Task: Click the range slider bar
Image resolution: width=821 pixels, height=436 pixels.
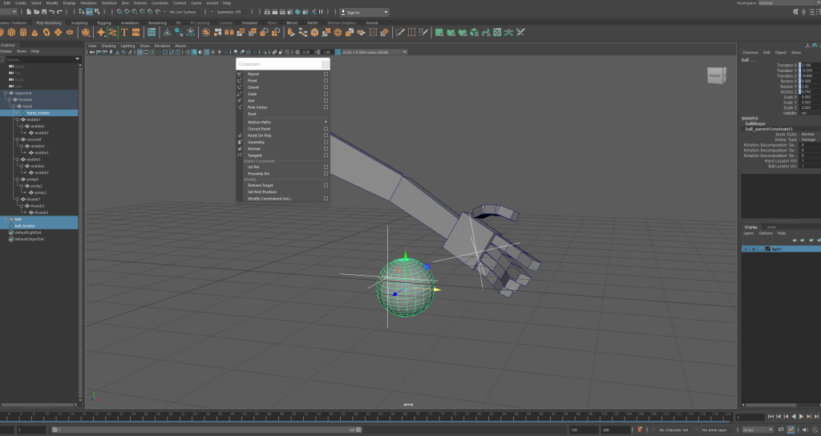Action: point(207,430)
